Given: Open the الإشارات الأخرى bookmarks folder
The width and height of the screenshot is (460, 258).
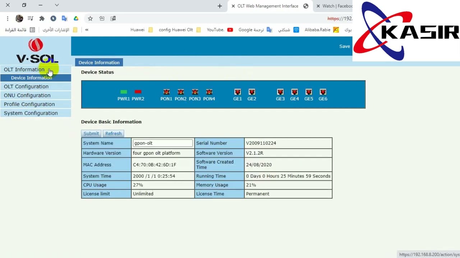Looking at the screenshot, I should click(x=60, y=30).
